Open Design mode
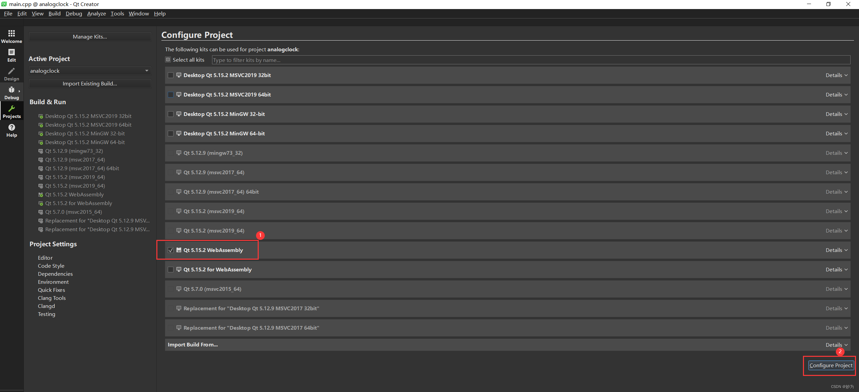Viewport: 859px width, 392px height. [11, 74]
